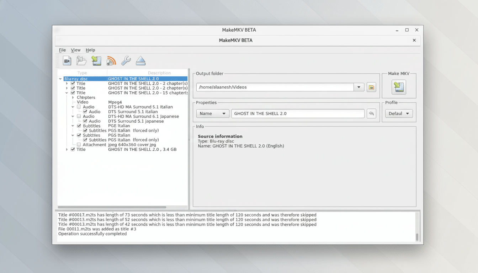The image size is (478, 273).
Task: Open the Help menu
Action: (x=90, y=50)
